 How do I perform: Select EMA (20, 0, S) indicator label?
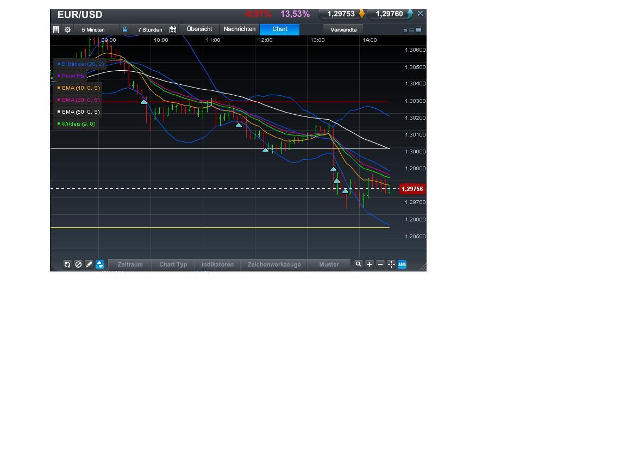(78, 100)
